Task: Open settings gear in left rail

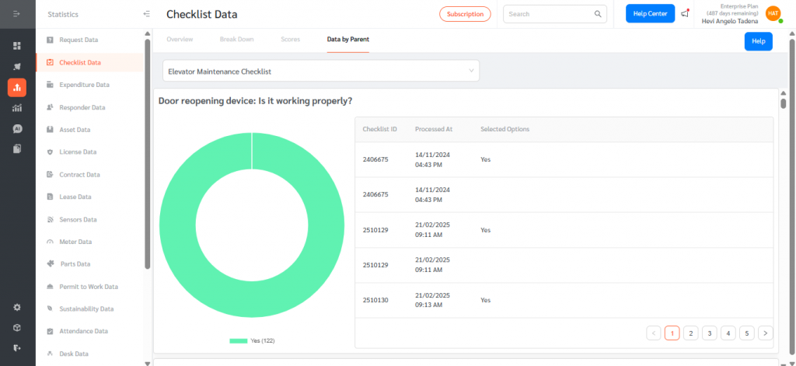Action: click(x=17, y=307)
